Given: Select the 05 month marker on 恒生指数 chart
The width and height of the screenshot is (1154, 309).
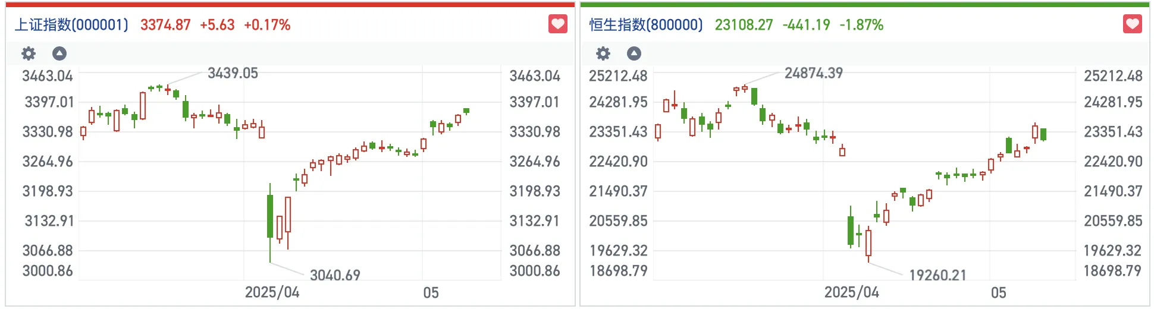Looking at the screenshot, I should 998,292.
